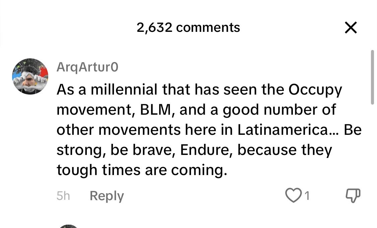Image resolution: width=377 pixels, height=228 pixels.
Task: Click the ArqArtur0 username
Action: pyautogui.click(x=87, y=67)
